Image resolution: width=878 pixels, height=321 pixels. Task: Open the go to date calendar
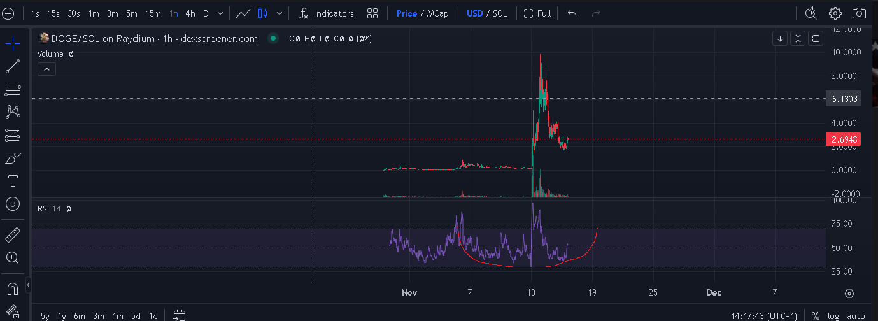point(179,315)
